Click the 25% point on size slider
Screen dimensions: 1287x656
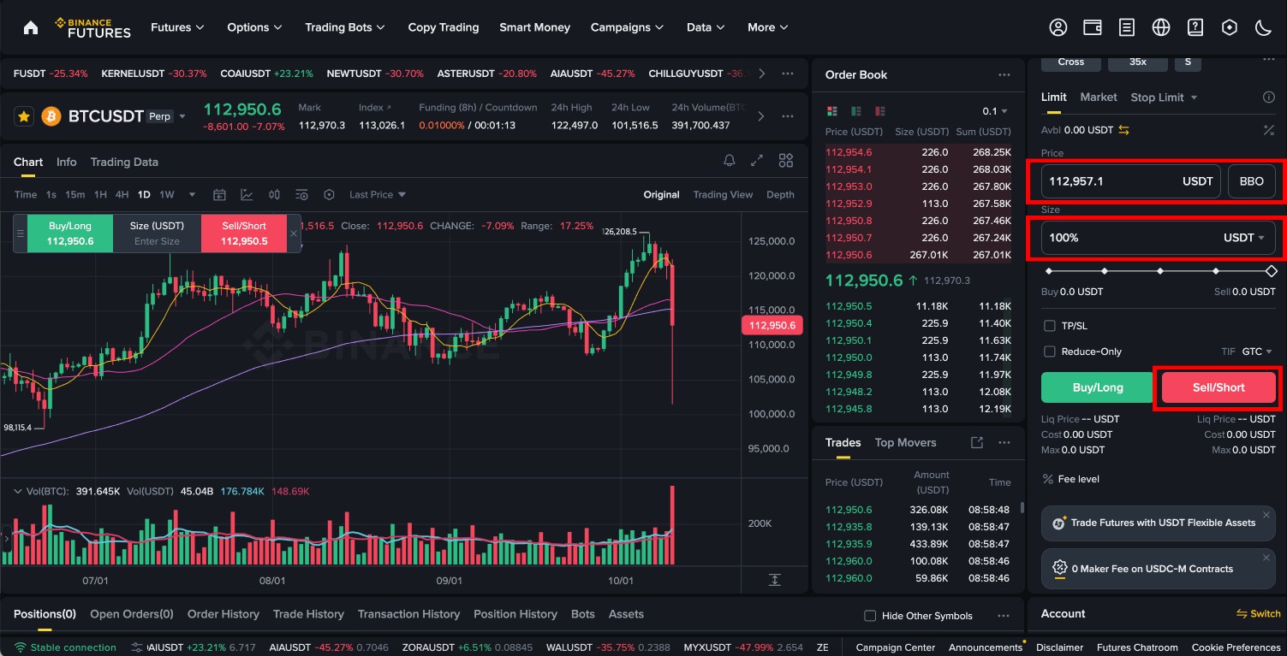1104,271
